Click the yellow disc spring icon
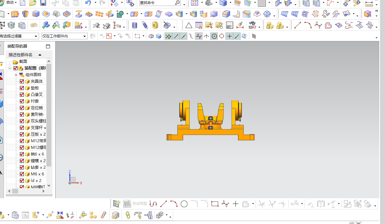This screenshot has height=224, width=385. coord(155,25)
